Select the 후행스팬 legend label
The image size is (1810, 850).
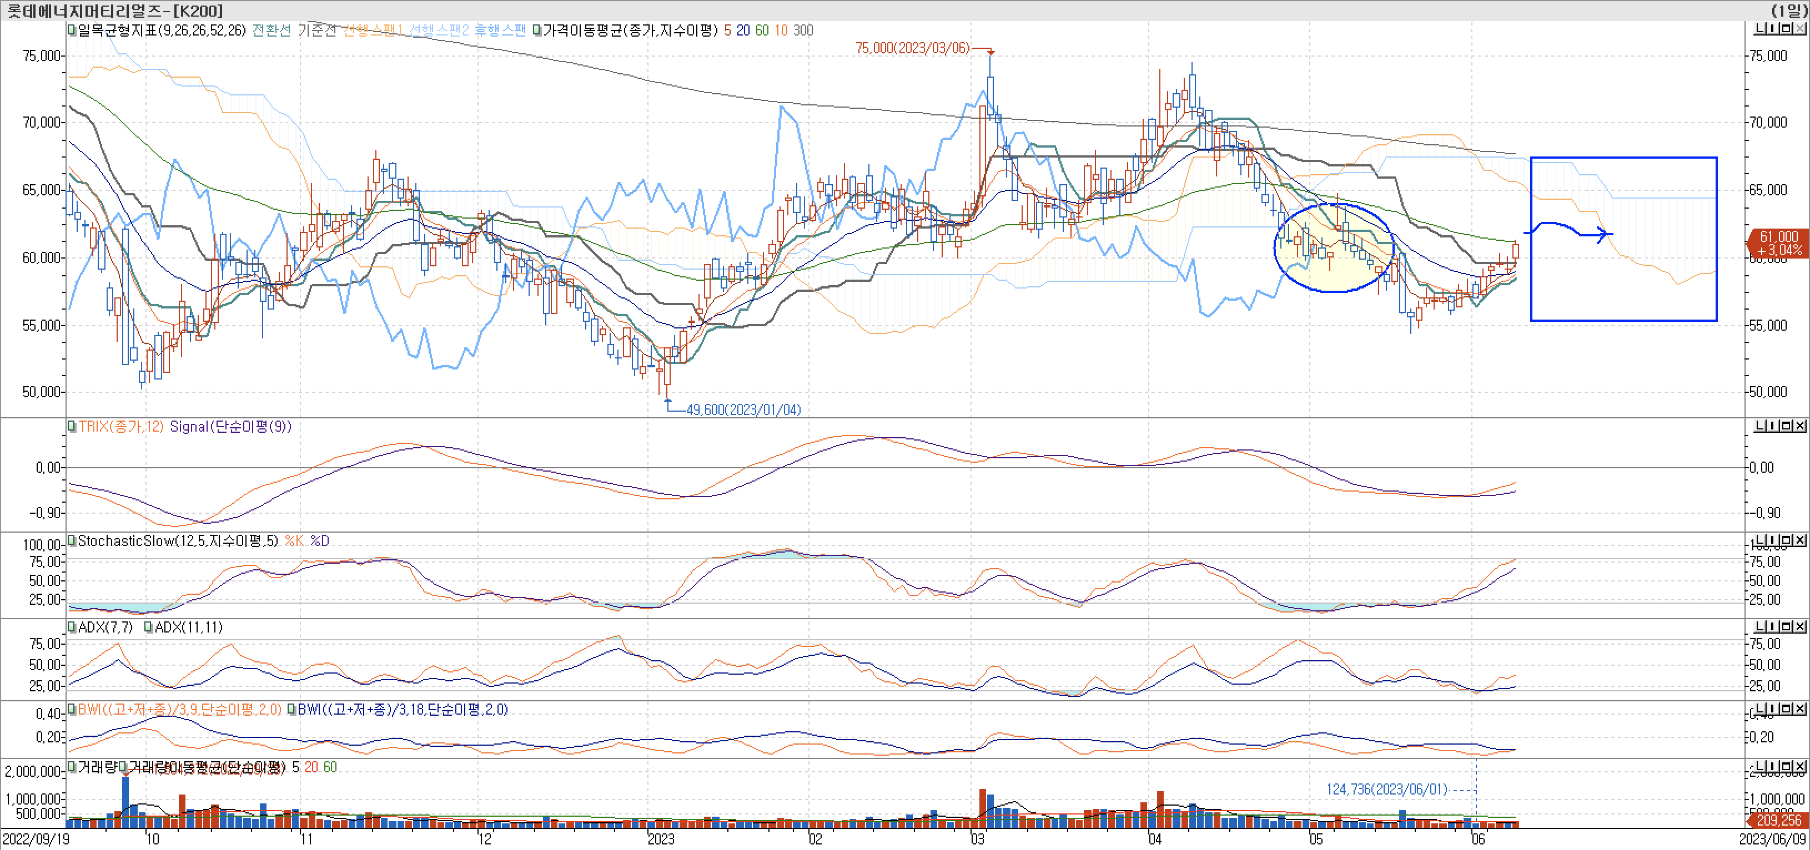pyautogui.click(x=500, y=30)
